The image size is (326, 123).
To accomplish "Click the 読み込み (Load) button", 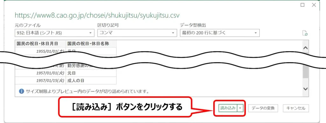I will [x=228, y=108].
